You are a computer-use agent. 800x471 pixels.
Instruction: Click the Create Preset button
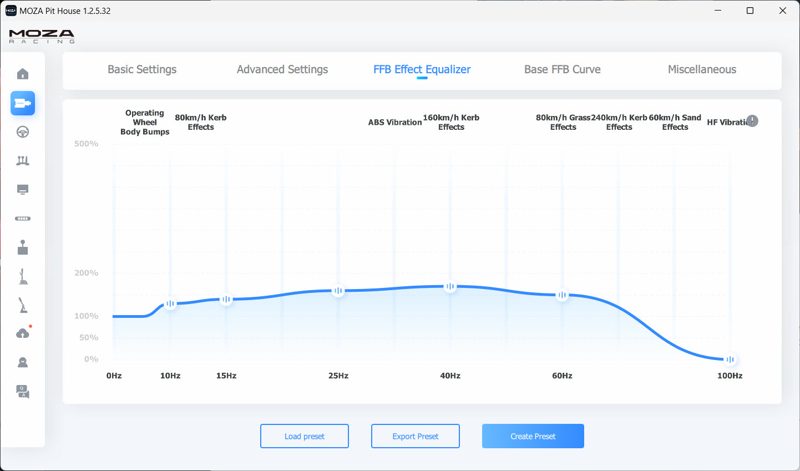533,436
